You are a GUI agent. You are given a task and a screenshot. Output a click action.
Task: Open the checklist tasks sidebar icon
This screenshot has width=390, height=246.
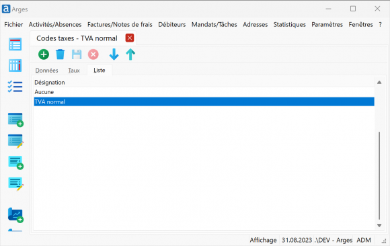[x=15, y=87]
